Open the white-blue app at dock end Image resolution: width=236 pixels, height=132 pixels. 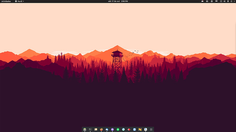click(x=146, y=130)
